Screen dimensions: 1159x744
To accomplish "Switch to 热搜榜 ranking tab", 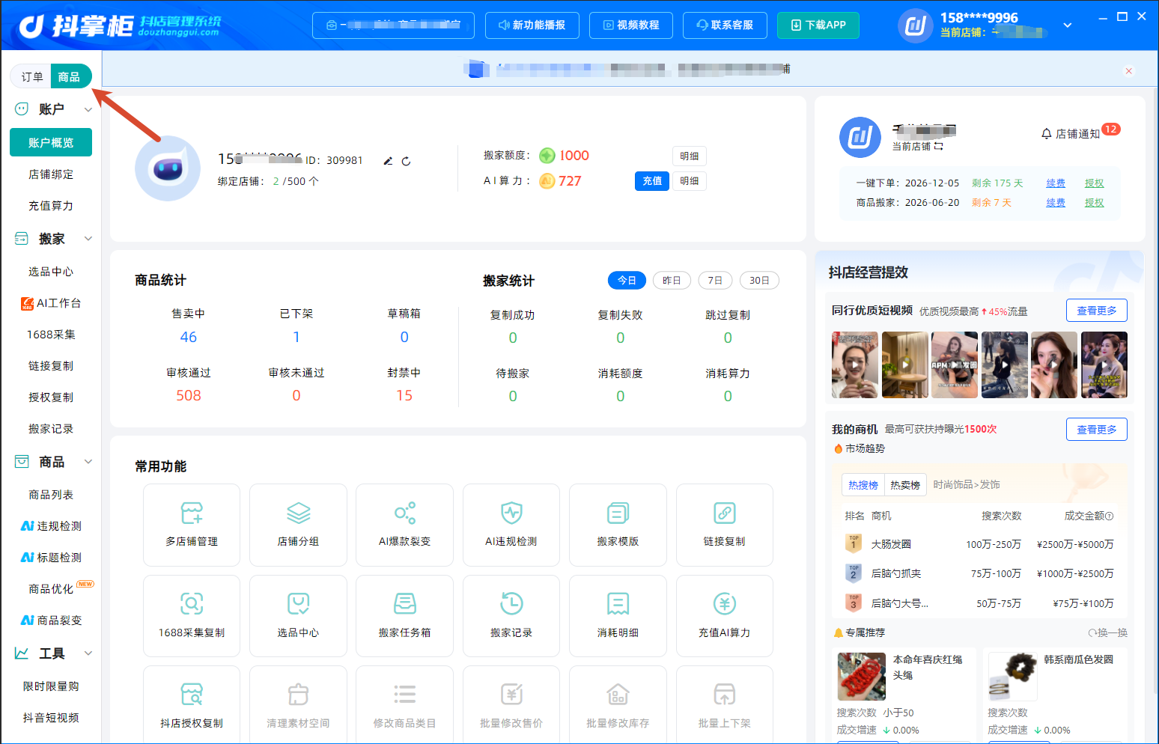I will point(863,485).
